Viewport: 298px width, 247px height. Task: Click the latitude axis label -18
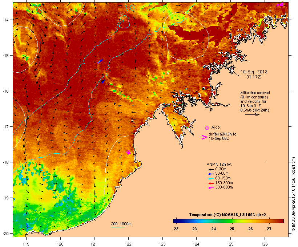point(5,162)
